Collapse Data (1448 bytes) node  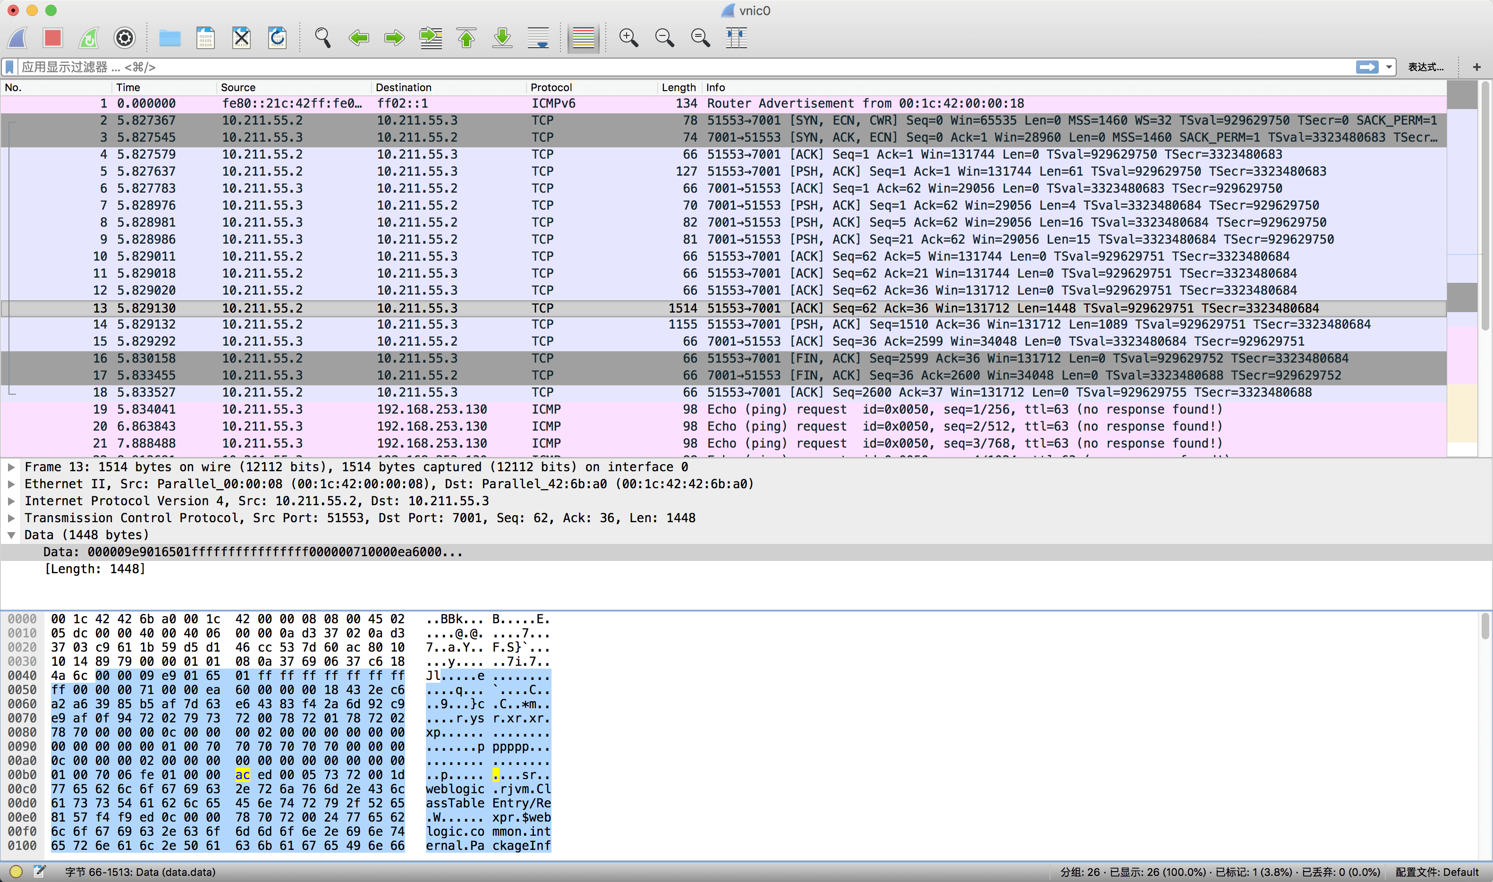click(x=11, y=535)
